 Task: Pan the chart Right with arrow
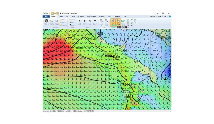tap(85, 22)
